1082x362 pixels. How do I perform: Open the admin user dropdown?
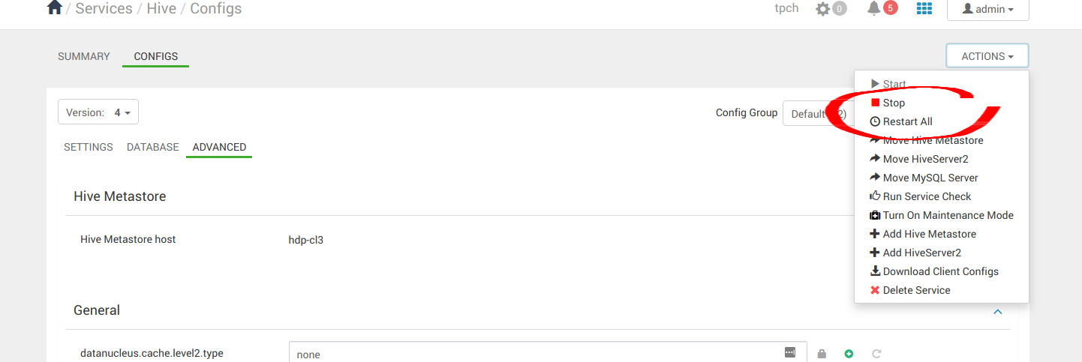pos(987,9)
